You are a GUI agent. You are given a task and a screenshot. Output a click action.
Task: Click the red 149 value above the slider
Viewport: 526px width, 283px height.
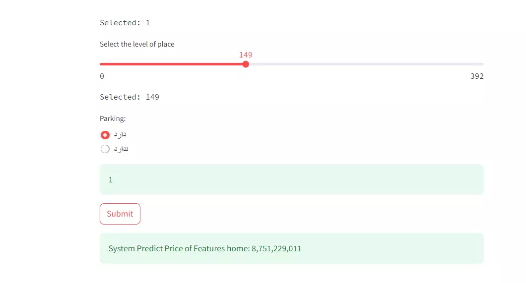click(246, 55)
